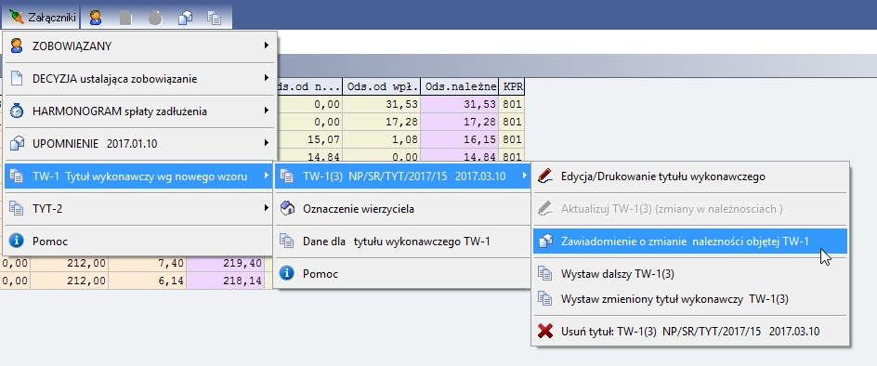Open the ZOBOWIĄZANY menu entry
The height and width of the screenshot is (366, 877).
[140, 46]
